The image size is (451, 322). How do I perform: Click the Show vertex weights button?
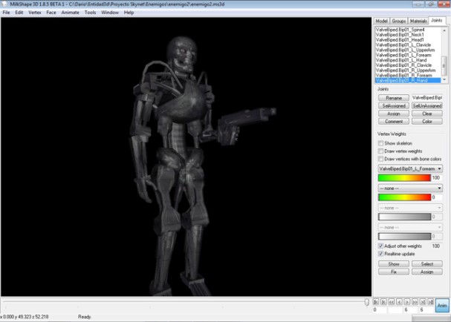pos(394,263)
